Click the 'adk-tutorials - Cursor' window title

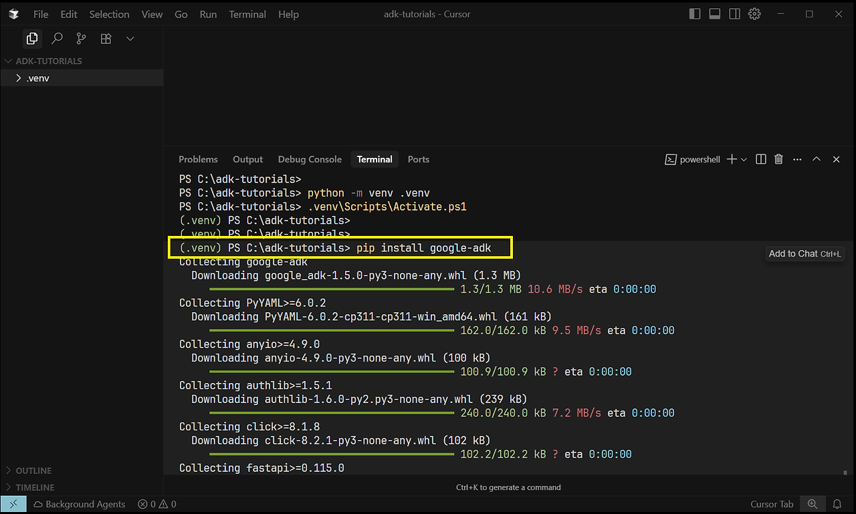[x=428, y=14]
